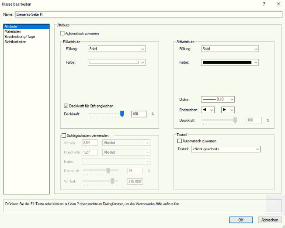Open fill Farbe color picker
Screen dimensions: 285x228
(x=117, y=62)
